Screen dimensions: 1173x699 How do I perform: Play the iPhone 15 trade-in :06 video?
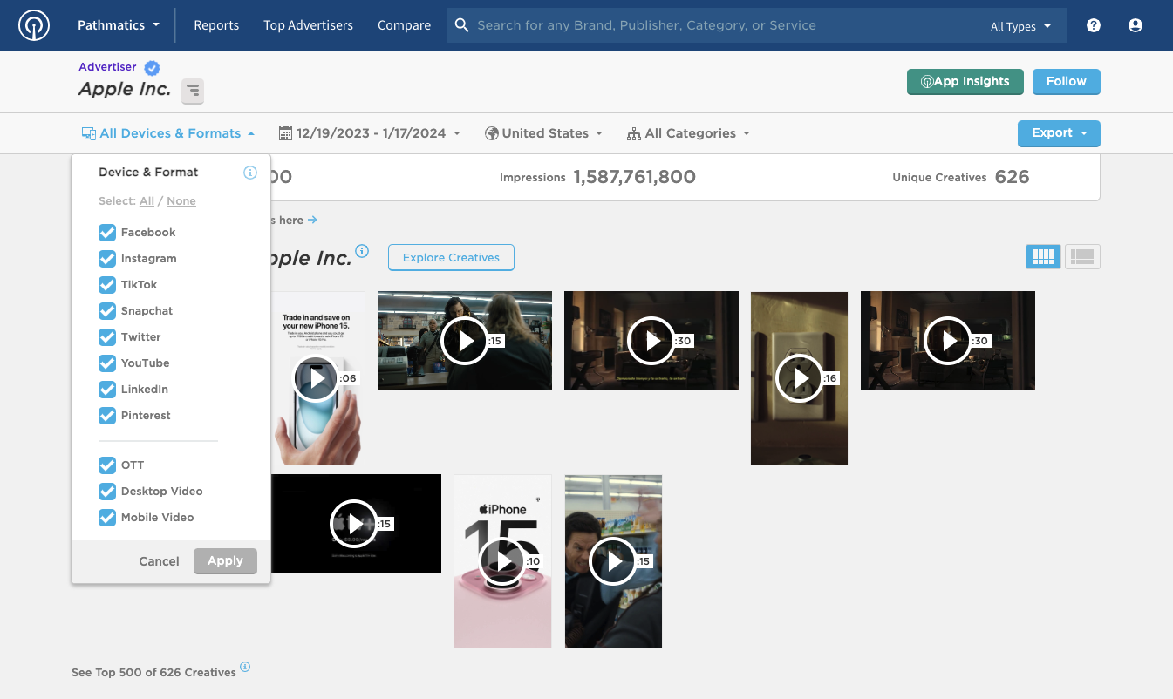(x=316, y=378)
